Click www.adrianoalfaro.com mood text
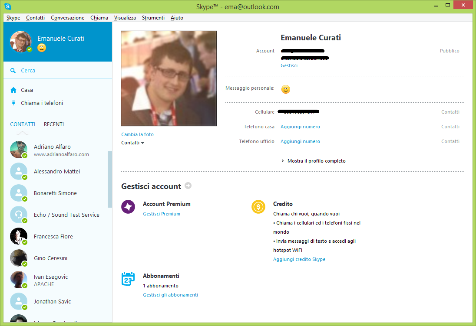This screenshot has height=326, width=476. tap(61, 154)
